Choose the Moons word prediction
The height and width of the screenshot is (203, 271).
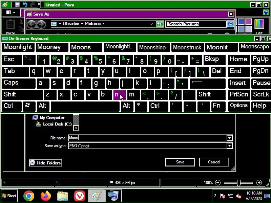click(x=86, y=47)
